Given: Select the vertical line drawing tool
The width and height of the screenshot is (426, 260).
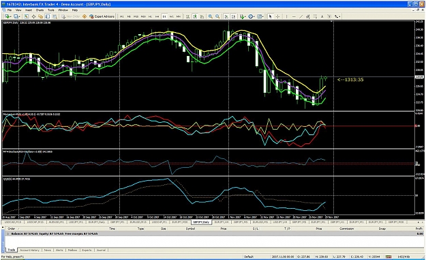Looking at the screenshot, I should [x=287, y=16].
